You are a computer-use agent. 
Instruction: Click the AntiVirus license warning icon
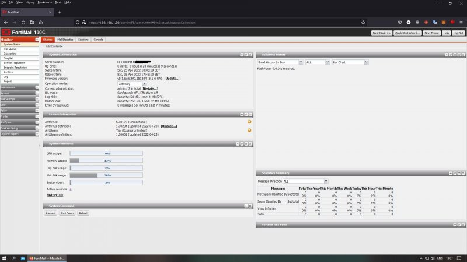249,122
